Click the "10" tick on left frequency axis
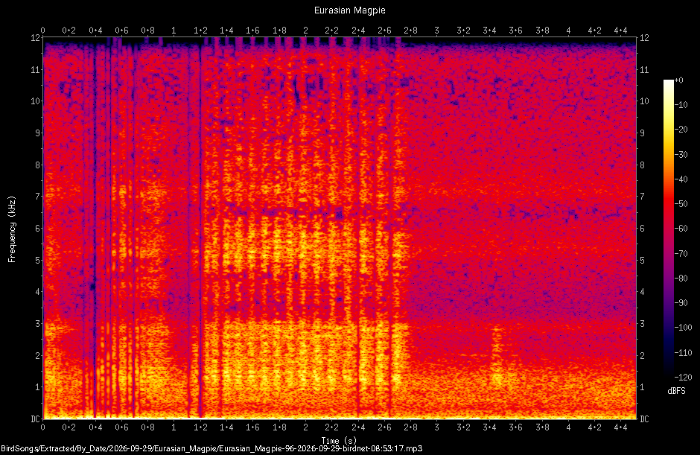The width and height of the screenshot is (700, 455). [x=35, y=101]
